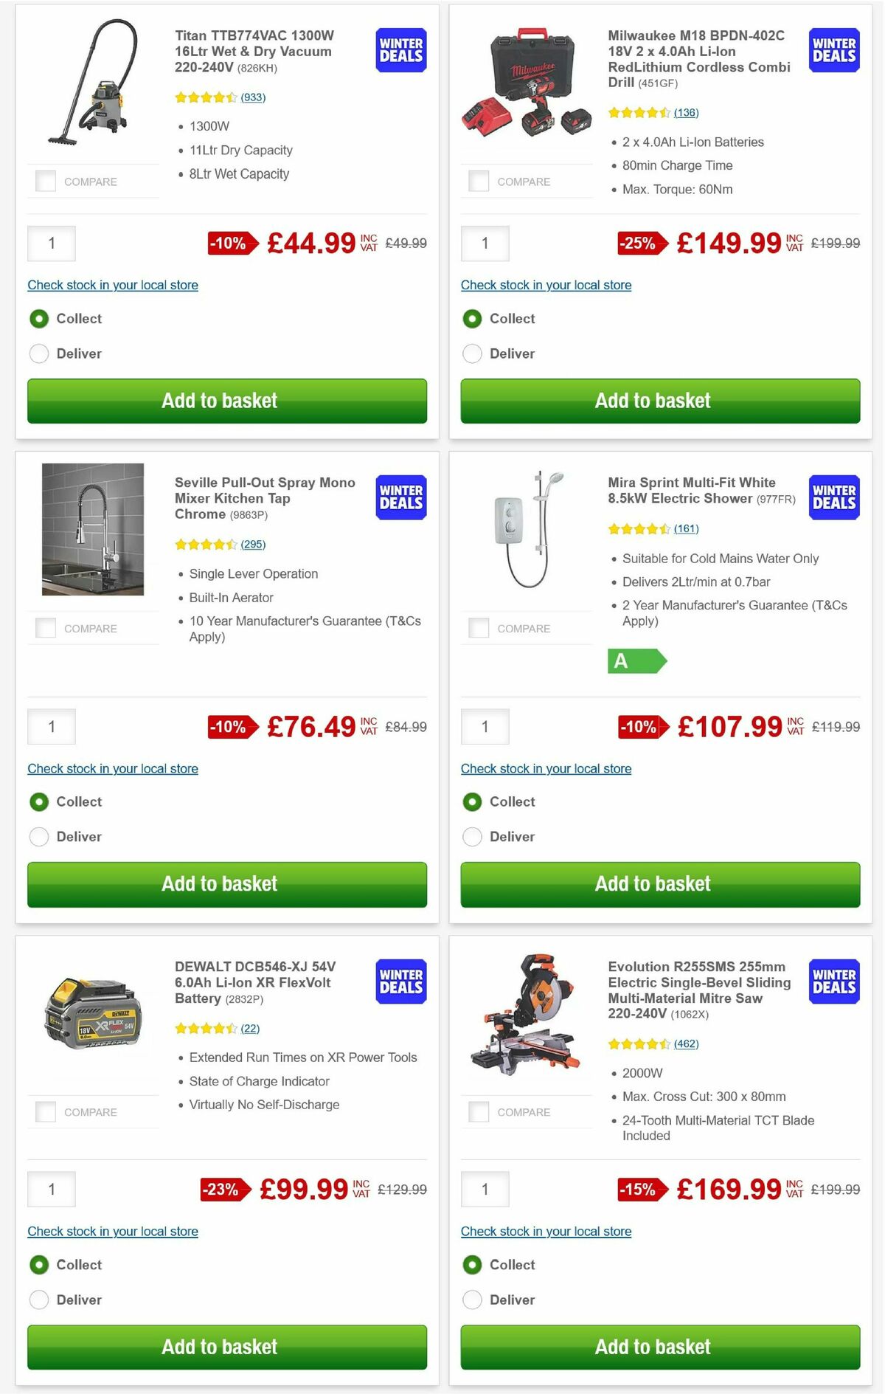Add the Evolution mitre saw to basket
Screen dimensions: 885x1394
click(652, 1346)
